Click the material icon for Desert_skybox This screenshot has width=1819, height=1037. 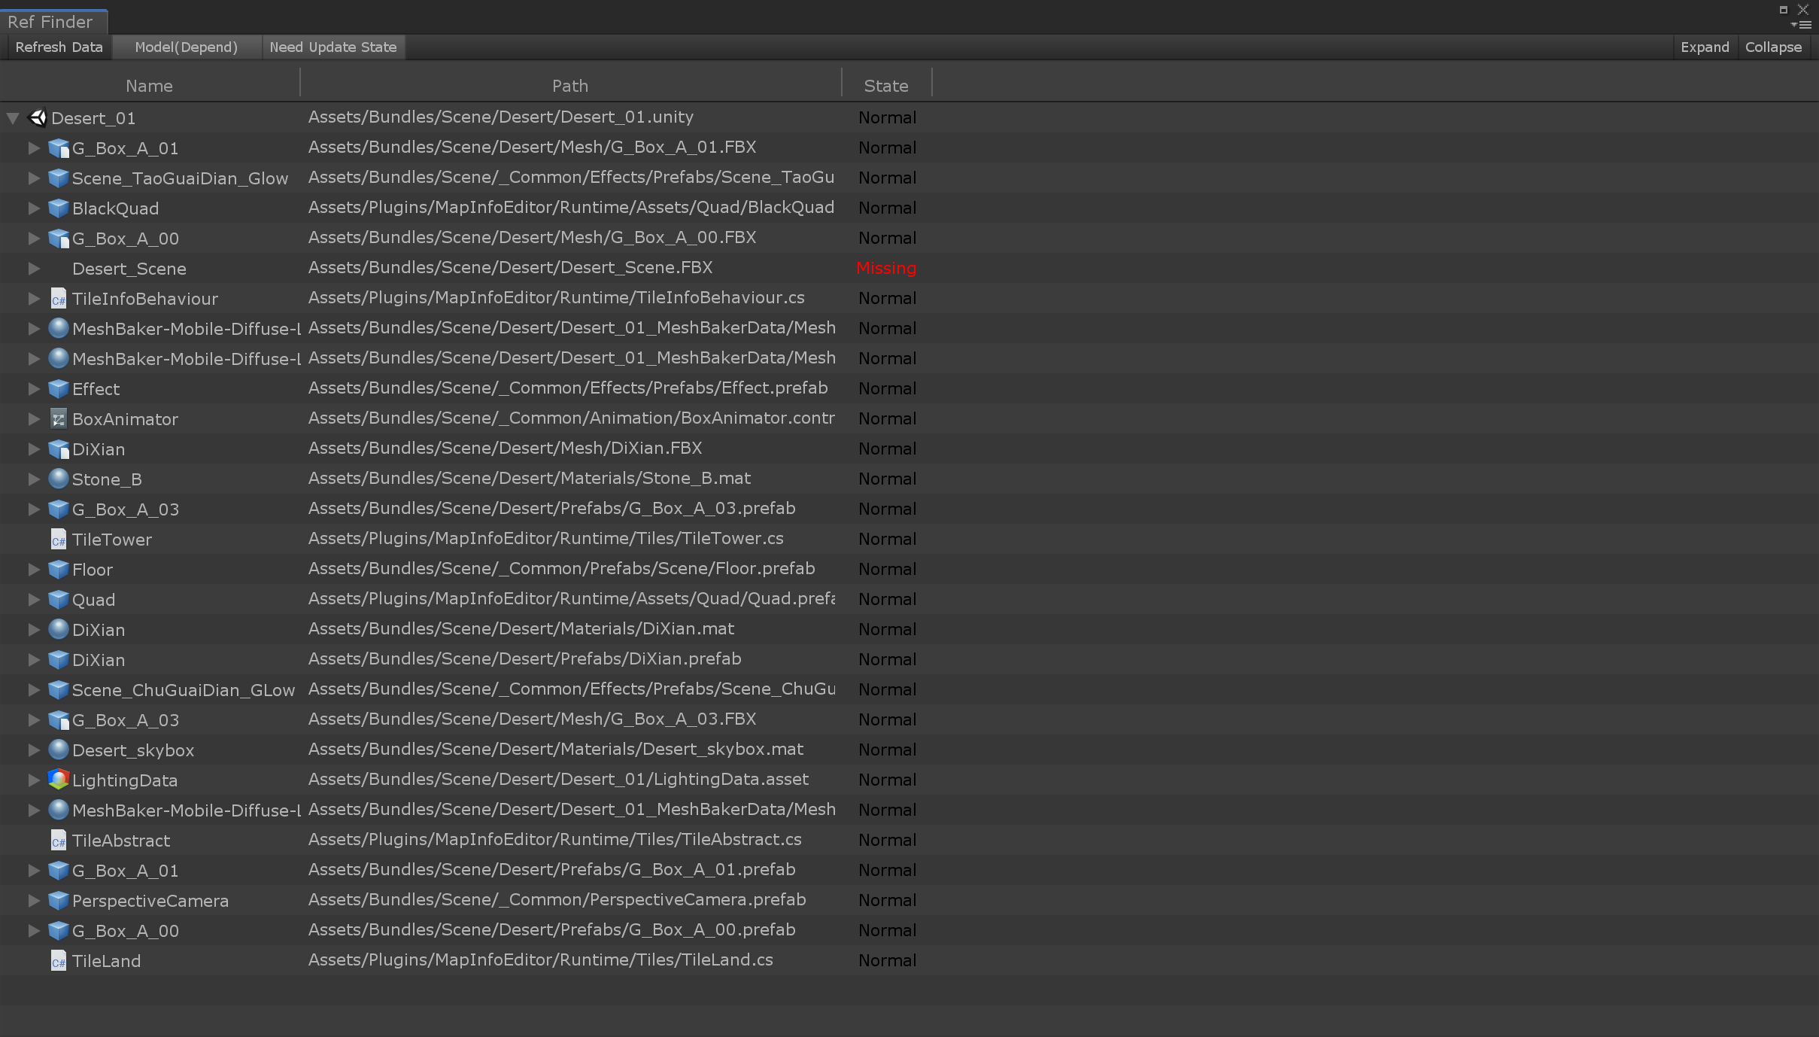(59, 750)
